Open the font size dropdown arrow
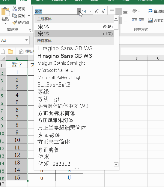The image size is (164, 187). tap(91, 11)
